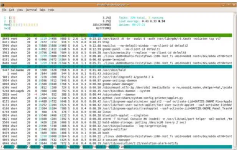This screenshot has height=150, width=237.
Task: Select the mixer_applet2 process row
Action: (116, 101)
